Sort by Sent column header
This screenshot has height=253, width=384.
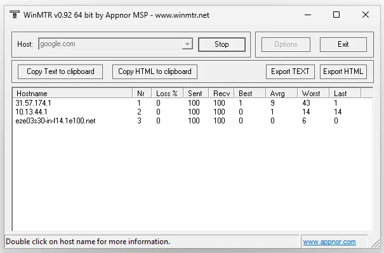click(x=196, y=94)
